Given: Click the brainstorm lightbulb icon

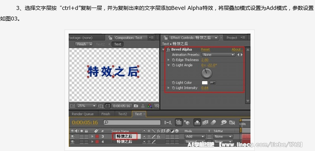Looking at the screenshot, I should (x=223, y=123).
